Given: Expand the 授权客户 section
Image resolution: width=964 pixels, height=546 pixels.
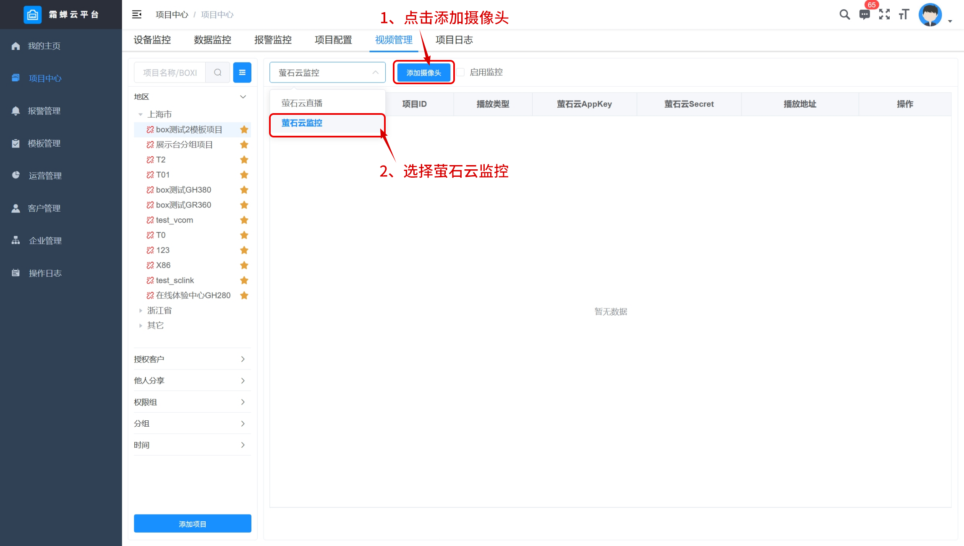Looking at the screenshot, I should tap(192, 359).
